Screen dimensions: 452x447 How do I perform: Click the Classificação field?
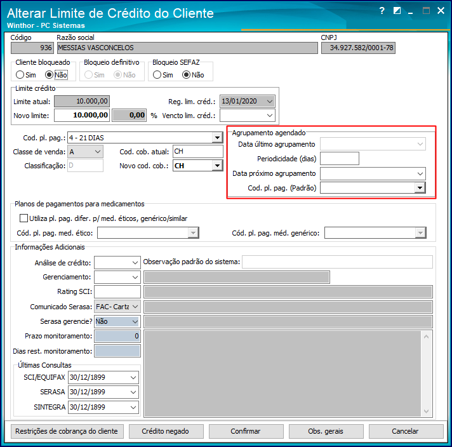click(x=85, y=166)
